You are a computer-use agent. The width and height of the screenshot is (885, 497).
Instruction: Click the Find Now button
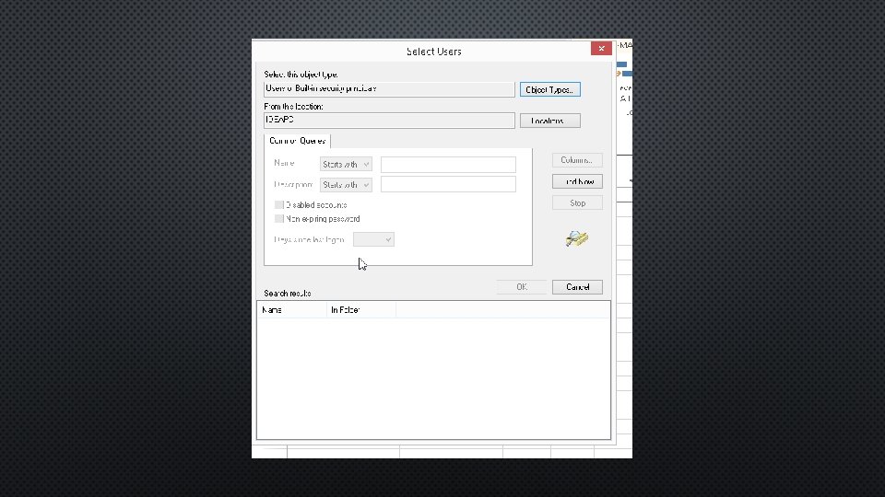[x=577, y=181]
